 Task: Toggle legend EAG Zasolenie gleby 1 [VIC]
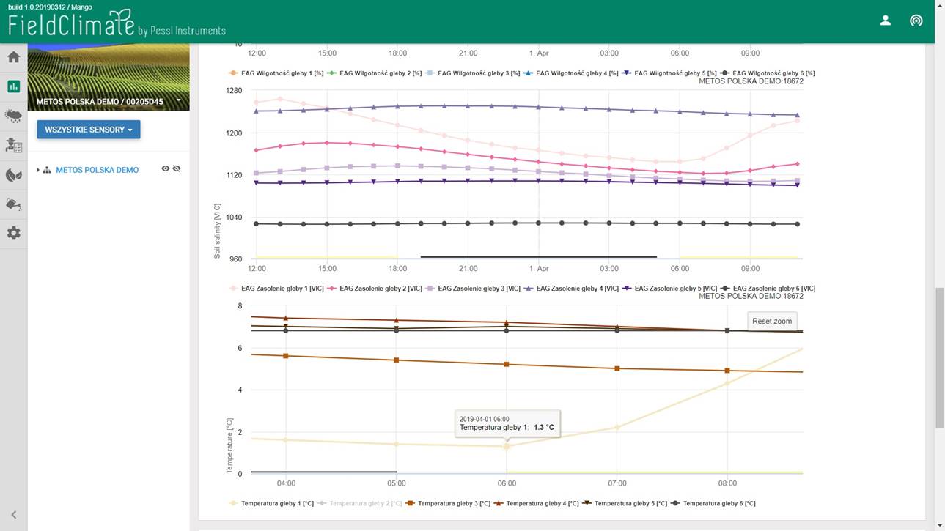tap(276, 289)
